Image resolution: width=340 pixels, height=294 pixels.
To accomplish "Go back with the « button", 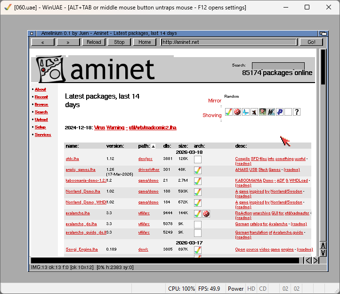I will point(43,42).
